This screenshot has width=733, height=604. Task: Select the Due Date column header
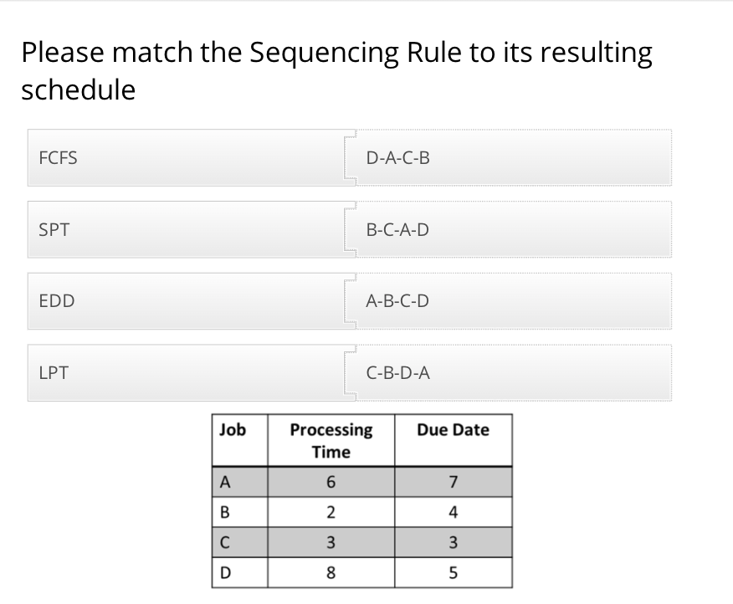tap(453, 430)
